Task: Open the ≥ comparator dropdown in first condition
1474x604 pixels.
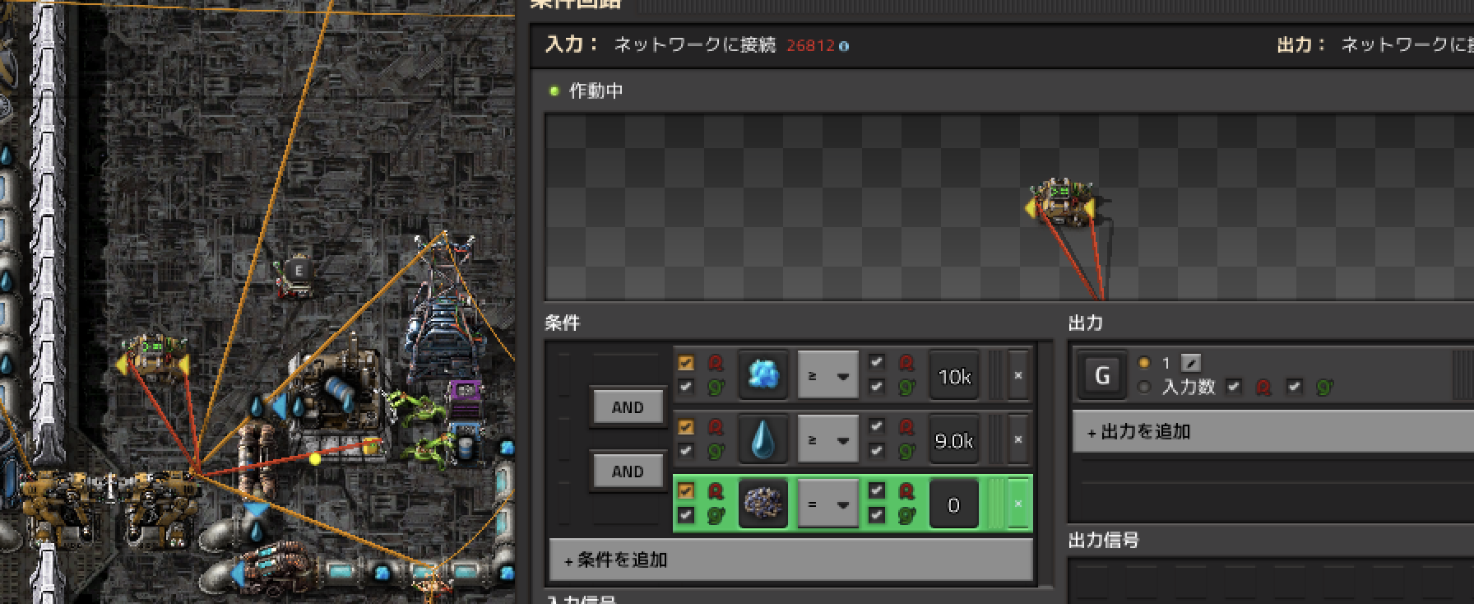Action: pyautogui.click(x=827, y=375)
